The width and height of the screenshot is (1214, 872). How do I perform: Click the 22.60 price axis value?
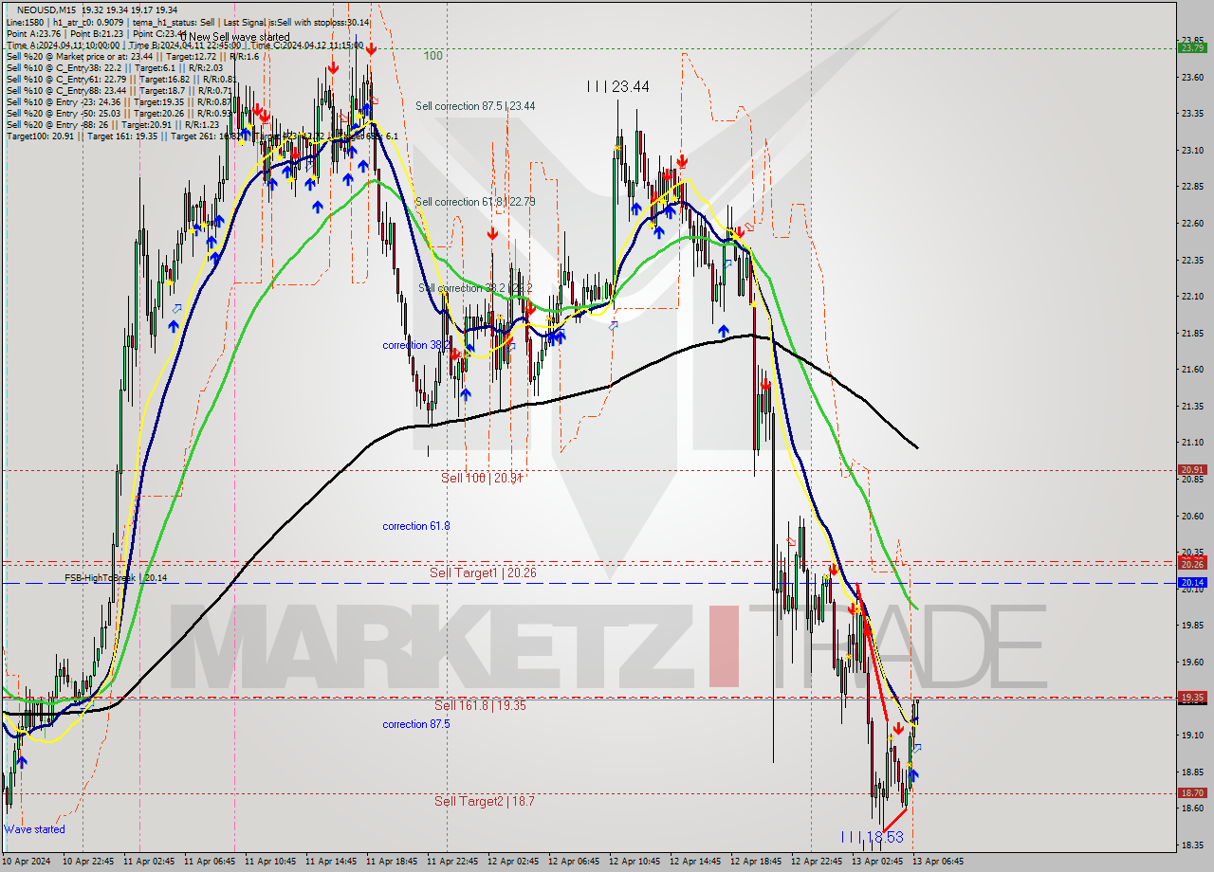1192,223
